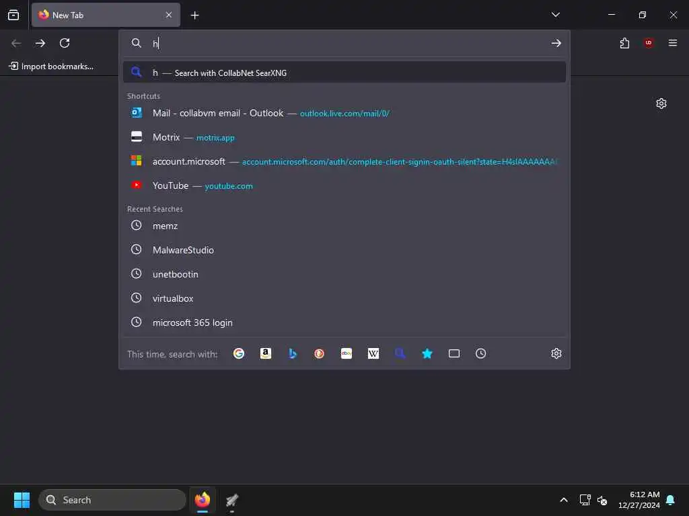Click Firefox icon on the taskbar

point(203,500)
